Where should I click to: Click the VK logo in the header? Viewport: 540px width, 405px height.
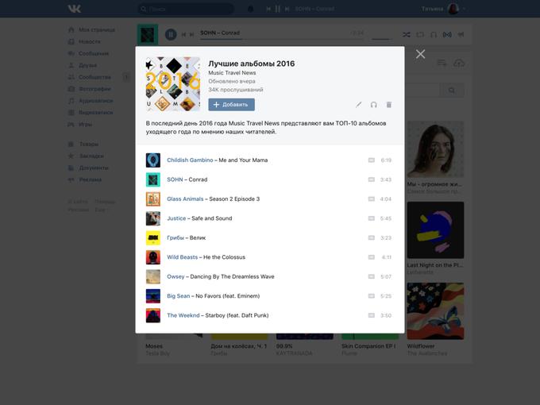74,9
